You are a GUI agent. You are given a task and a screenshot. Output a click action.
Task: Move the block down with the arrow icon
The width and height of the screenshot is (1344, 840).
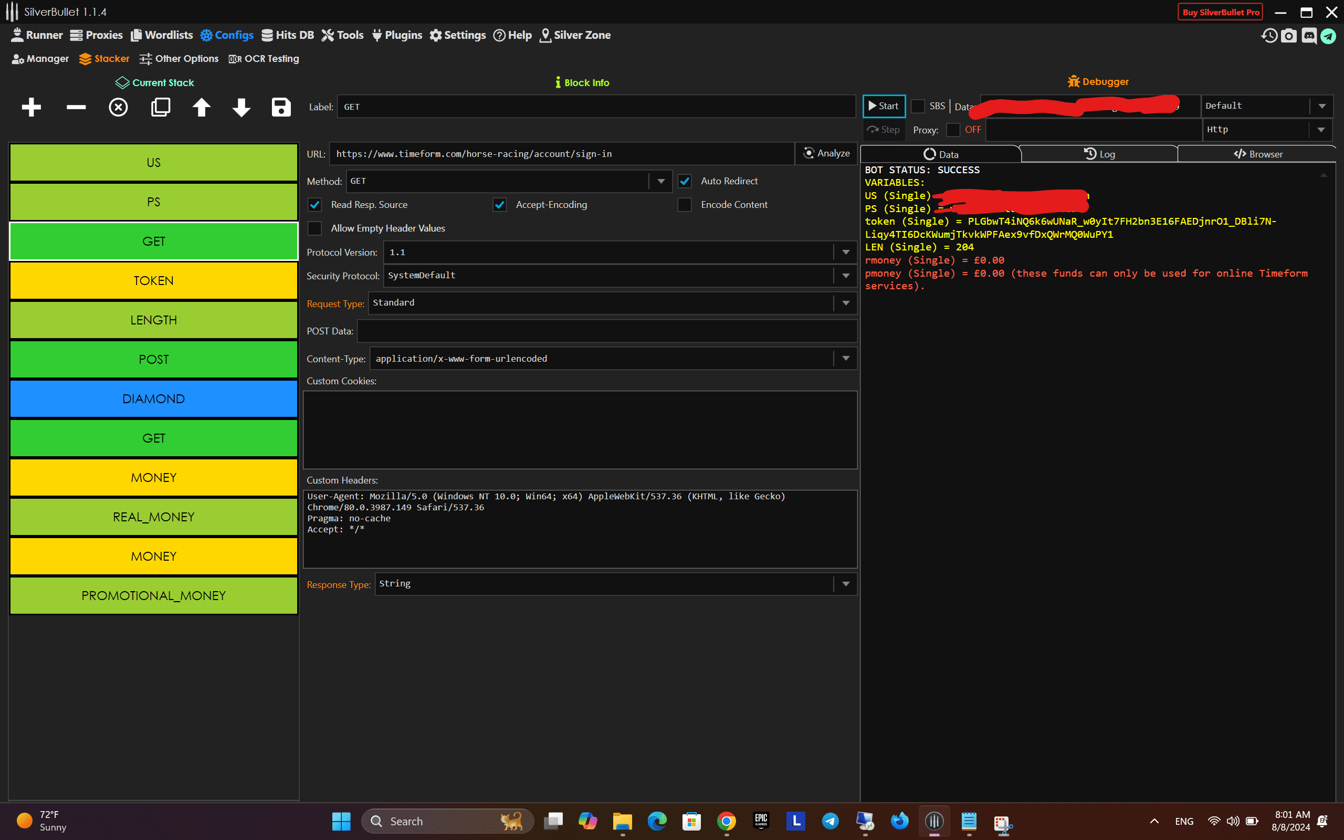tap(241, 107)
